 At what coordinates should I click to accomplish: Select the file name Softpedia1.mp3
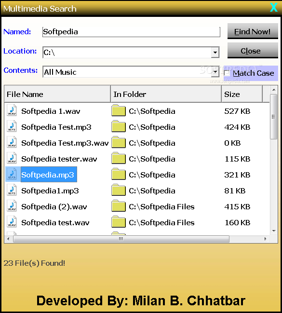[x=50, y=191]
